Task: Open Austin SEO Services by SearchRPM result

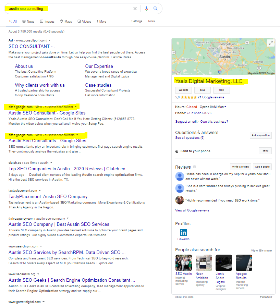Action: click(67, 252)
